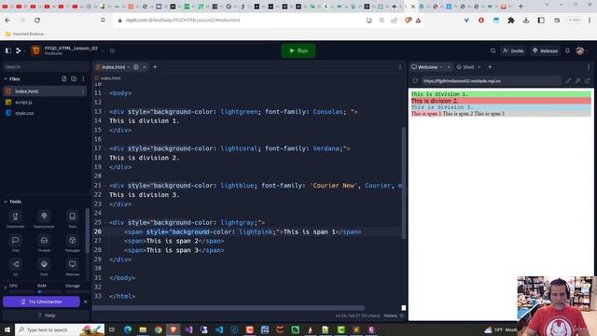
Task: Reload the Webview preview
Action: (415, 81)
